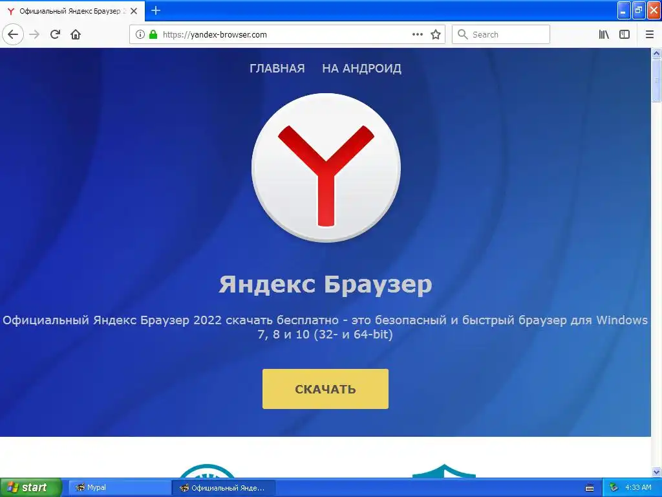The height and width of the screenshot is (497, 662).
Task: Click the Официальный Яндекс Браузер 2022 description
Action: coord(325,327)
